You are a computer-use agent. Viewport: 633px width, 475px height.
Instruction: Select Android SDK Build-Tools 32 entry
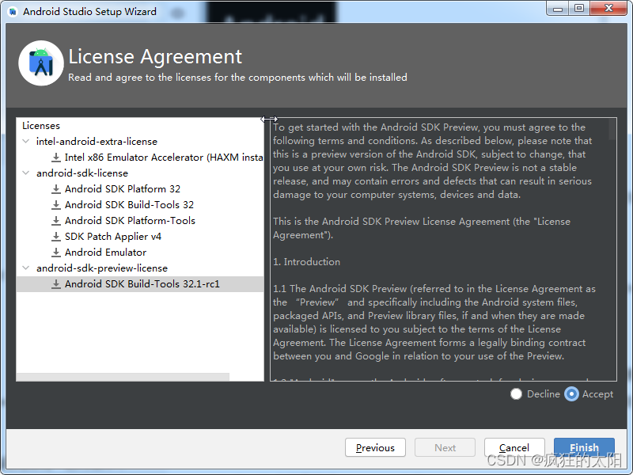tap(129, 205)
